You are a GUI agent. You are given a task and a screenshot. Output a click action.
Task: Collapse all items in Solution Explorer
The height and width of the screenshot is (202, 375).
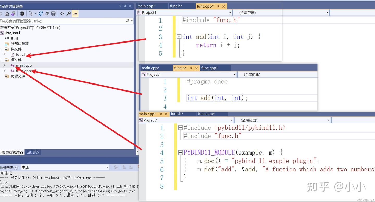pos(47,14)
